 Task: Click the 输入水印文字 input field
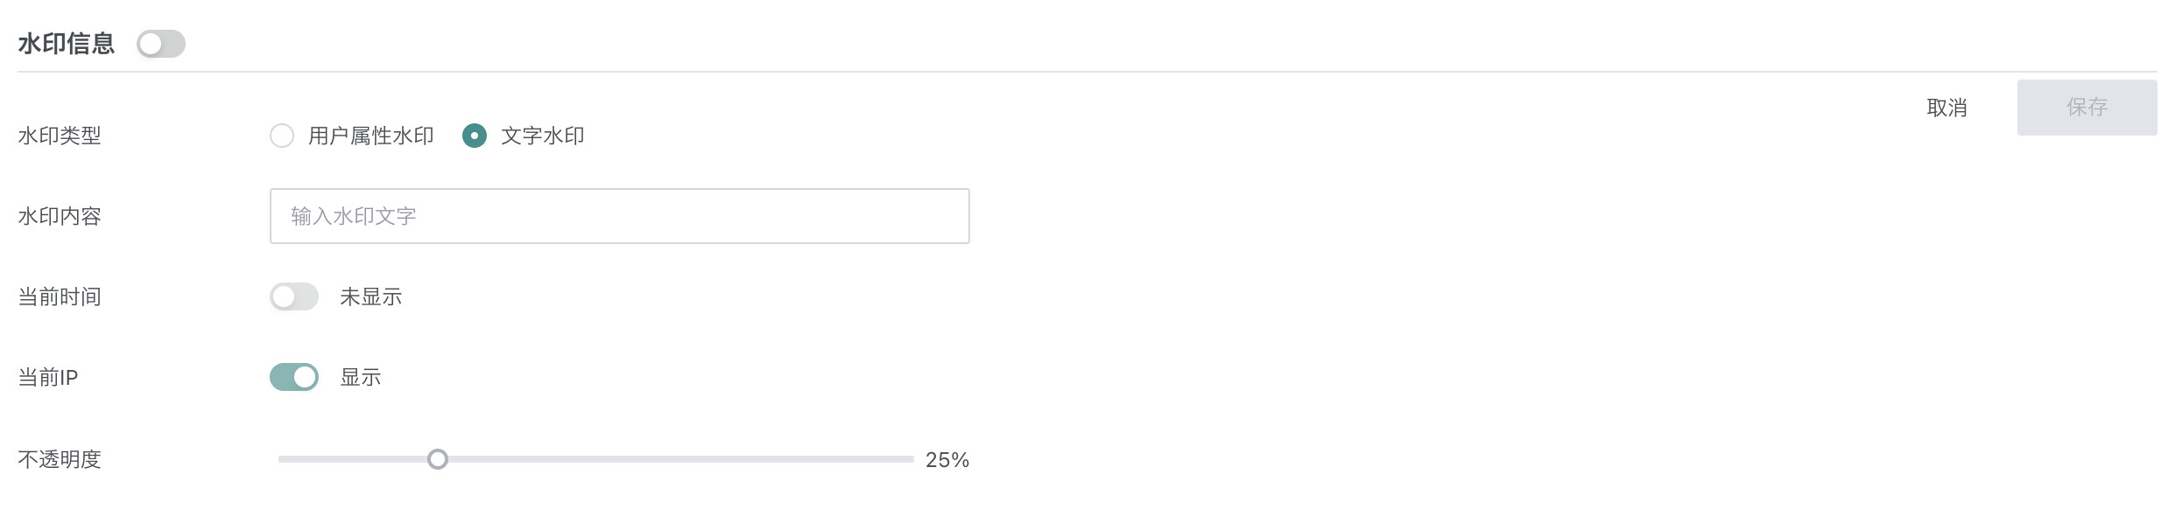619,216
